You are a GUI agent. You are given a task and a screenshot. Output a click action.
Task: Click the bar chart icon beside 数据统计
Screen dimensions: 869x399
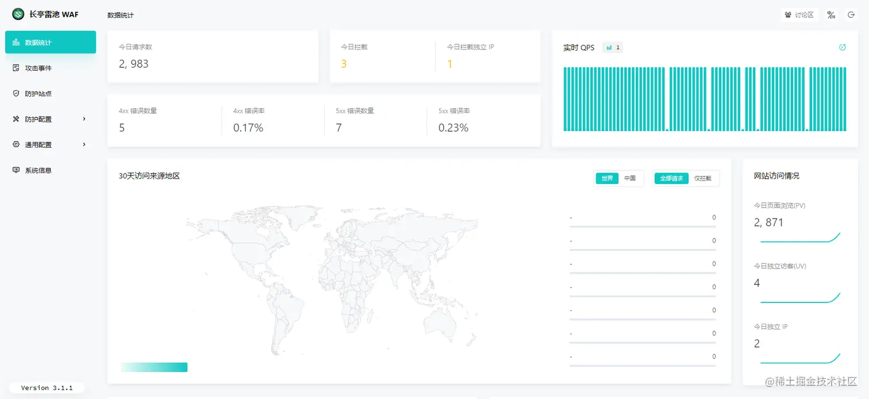(x=16, y=42)
